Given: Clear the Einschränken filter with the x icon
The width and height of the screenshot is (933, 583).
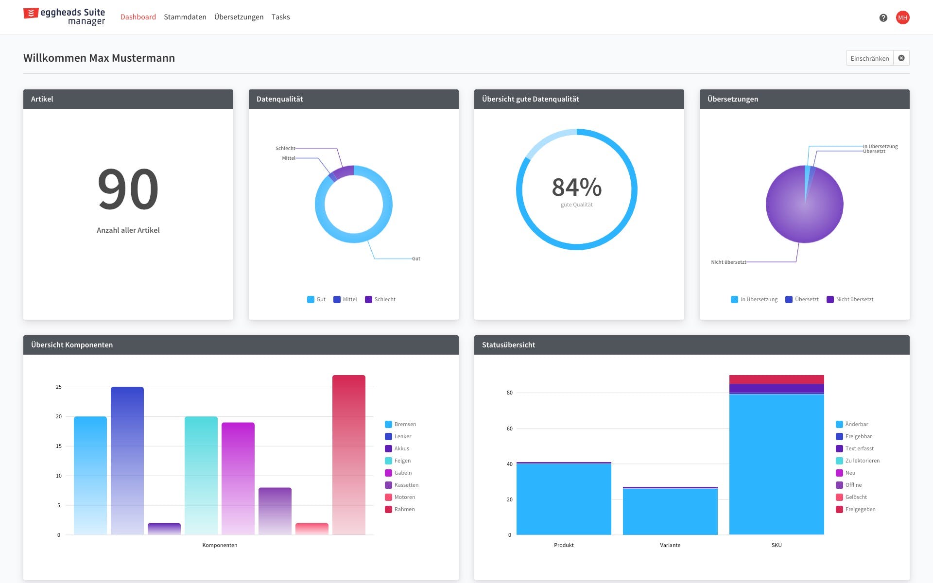Looking at the screenshot, I should (901, 58).
